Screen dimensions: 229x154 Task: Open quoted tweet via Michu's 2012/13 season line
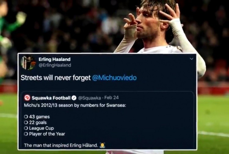(x=75, y=105)
